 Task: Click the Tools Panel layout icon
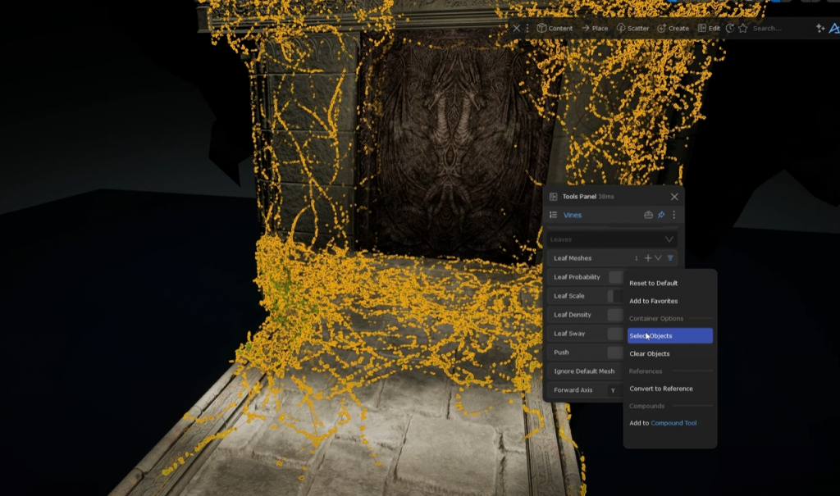coord(554,197)
